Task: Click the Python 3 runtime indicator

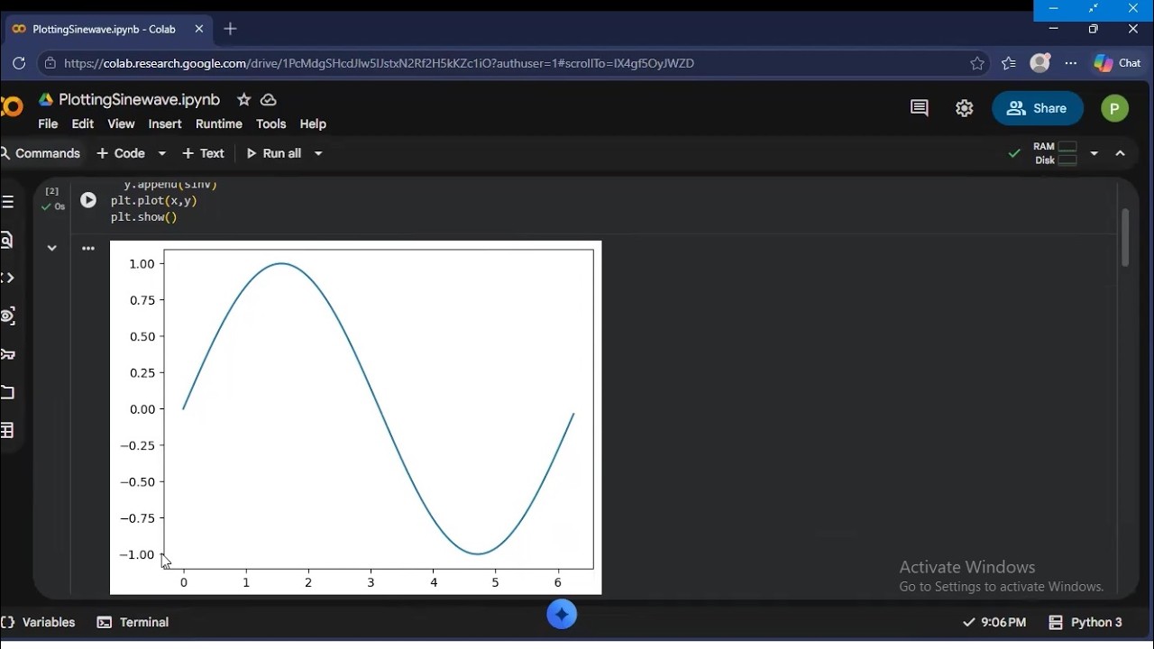Action: [1086, 622]
